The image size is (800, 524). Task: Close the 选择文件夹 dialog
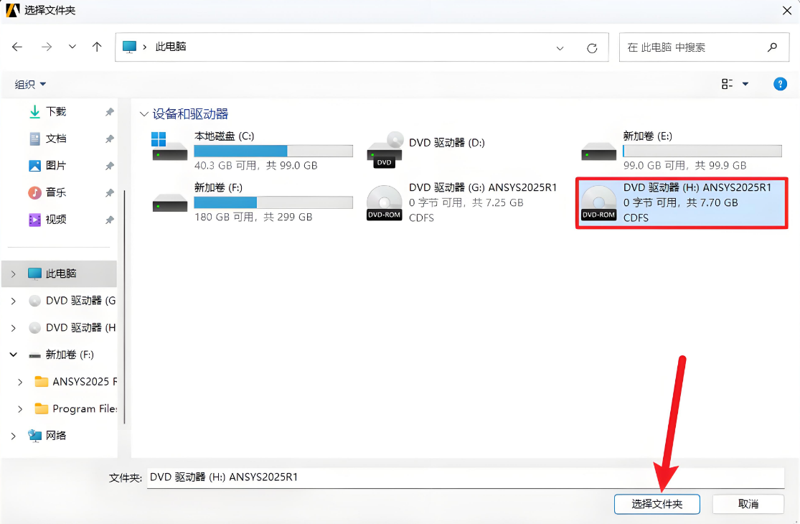[x=787, y=11]
